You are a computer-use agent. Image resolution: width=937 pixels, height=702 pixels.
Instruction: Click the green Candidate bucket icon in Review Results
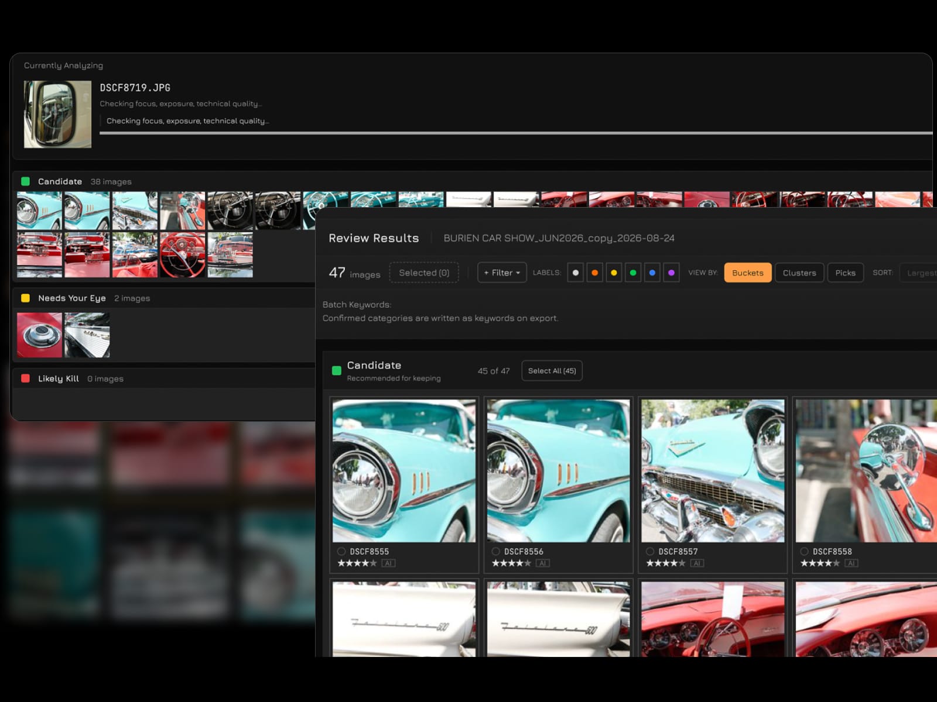tap(337, 370)
